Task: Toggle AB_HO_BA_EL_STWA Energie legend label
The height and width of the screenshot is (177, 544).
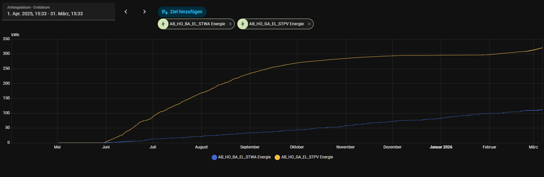Action: pyautogui.click(x=244, y=157)
